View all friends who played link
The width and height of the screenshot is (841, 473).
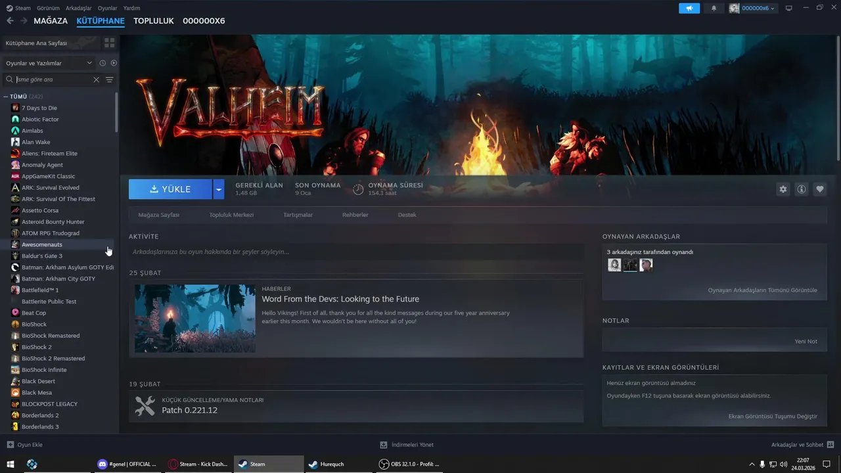762,290
